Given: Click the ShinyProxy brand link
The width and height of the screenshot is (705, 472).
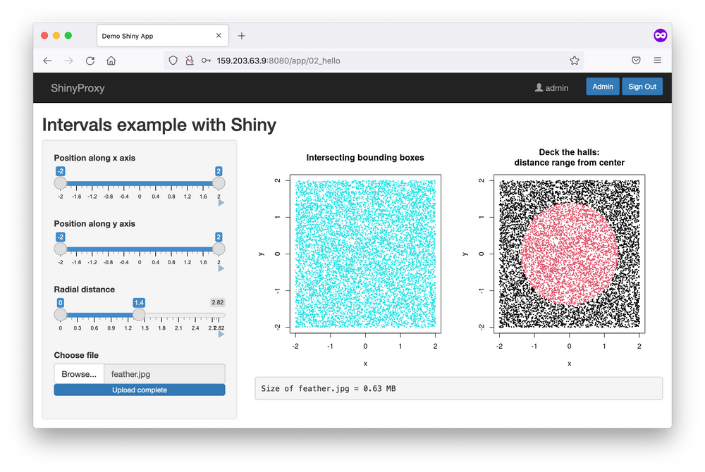Looking at the screenshot, I should coord(78,88).
